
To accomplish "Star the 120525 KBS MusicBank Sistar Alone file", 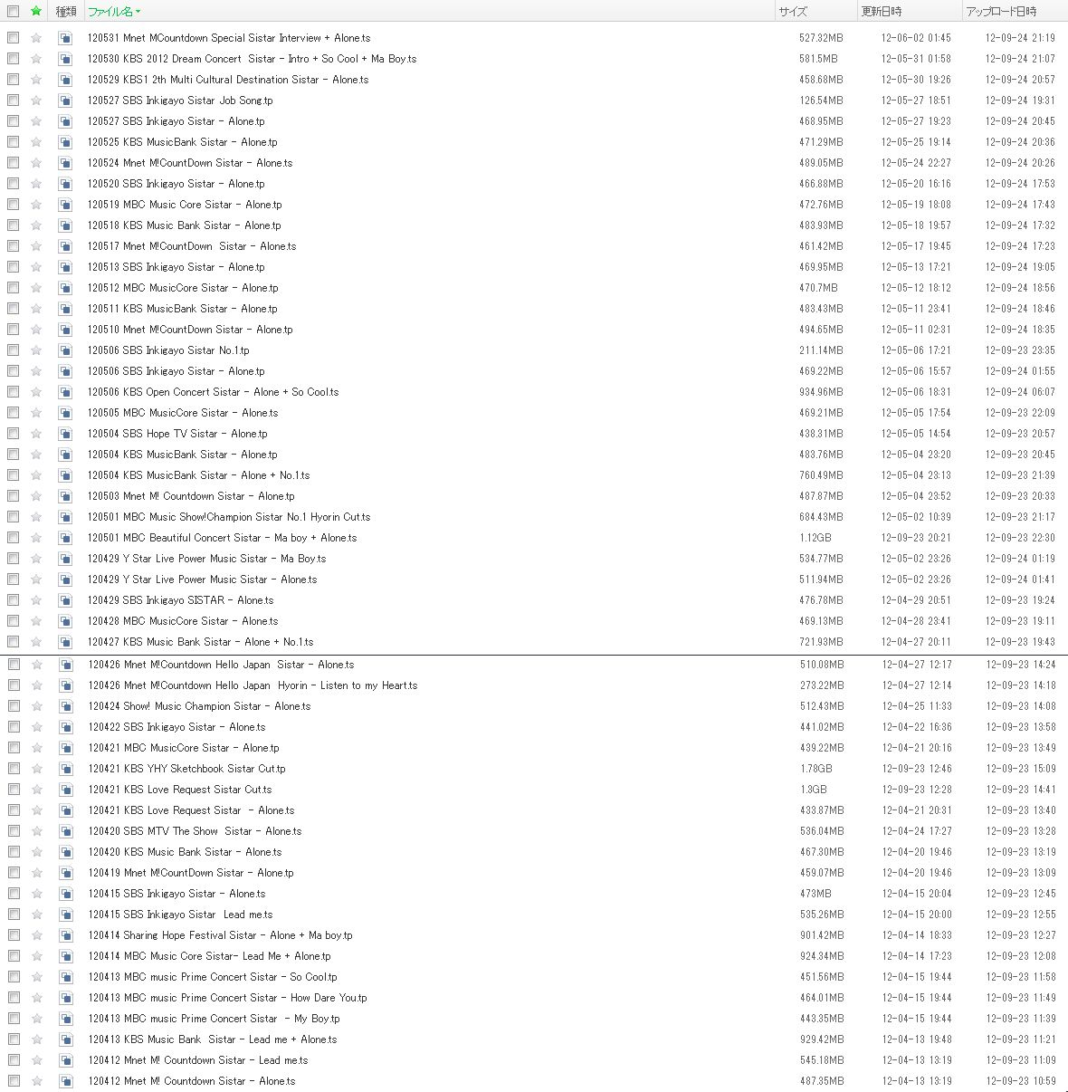I will 36,142.
